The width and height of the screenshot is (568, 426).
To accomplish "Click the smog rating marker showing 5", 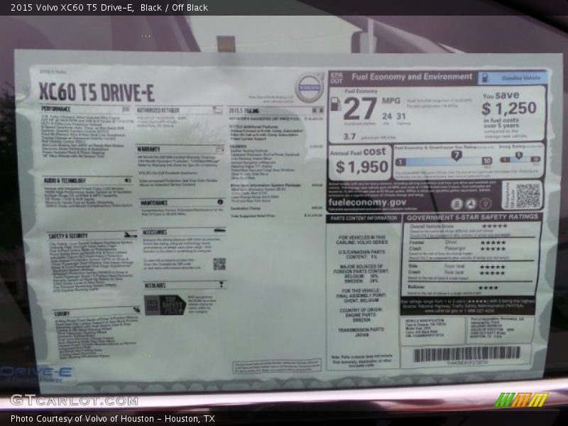I will click(519, 155).
